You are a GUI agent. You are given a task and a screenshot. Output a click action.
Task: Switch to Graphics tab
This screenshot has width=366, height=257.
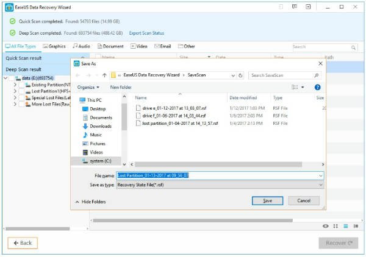point(54,46)
